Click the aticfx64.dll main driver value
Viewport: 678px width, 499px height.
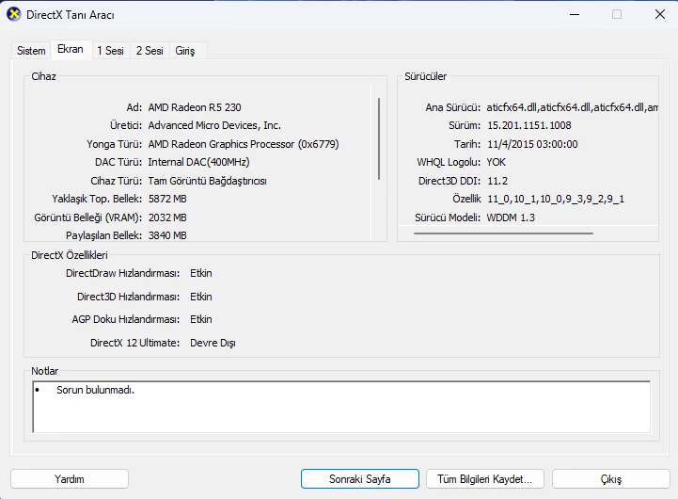[x=572, y=107]
